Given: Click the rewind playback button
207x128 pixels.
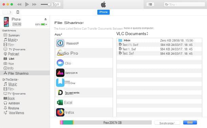Looking at the screenshot, I should point(19,4).
